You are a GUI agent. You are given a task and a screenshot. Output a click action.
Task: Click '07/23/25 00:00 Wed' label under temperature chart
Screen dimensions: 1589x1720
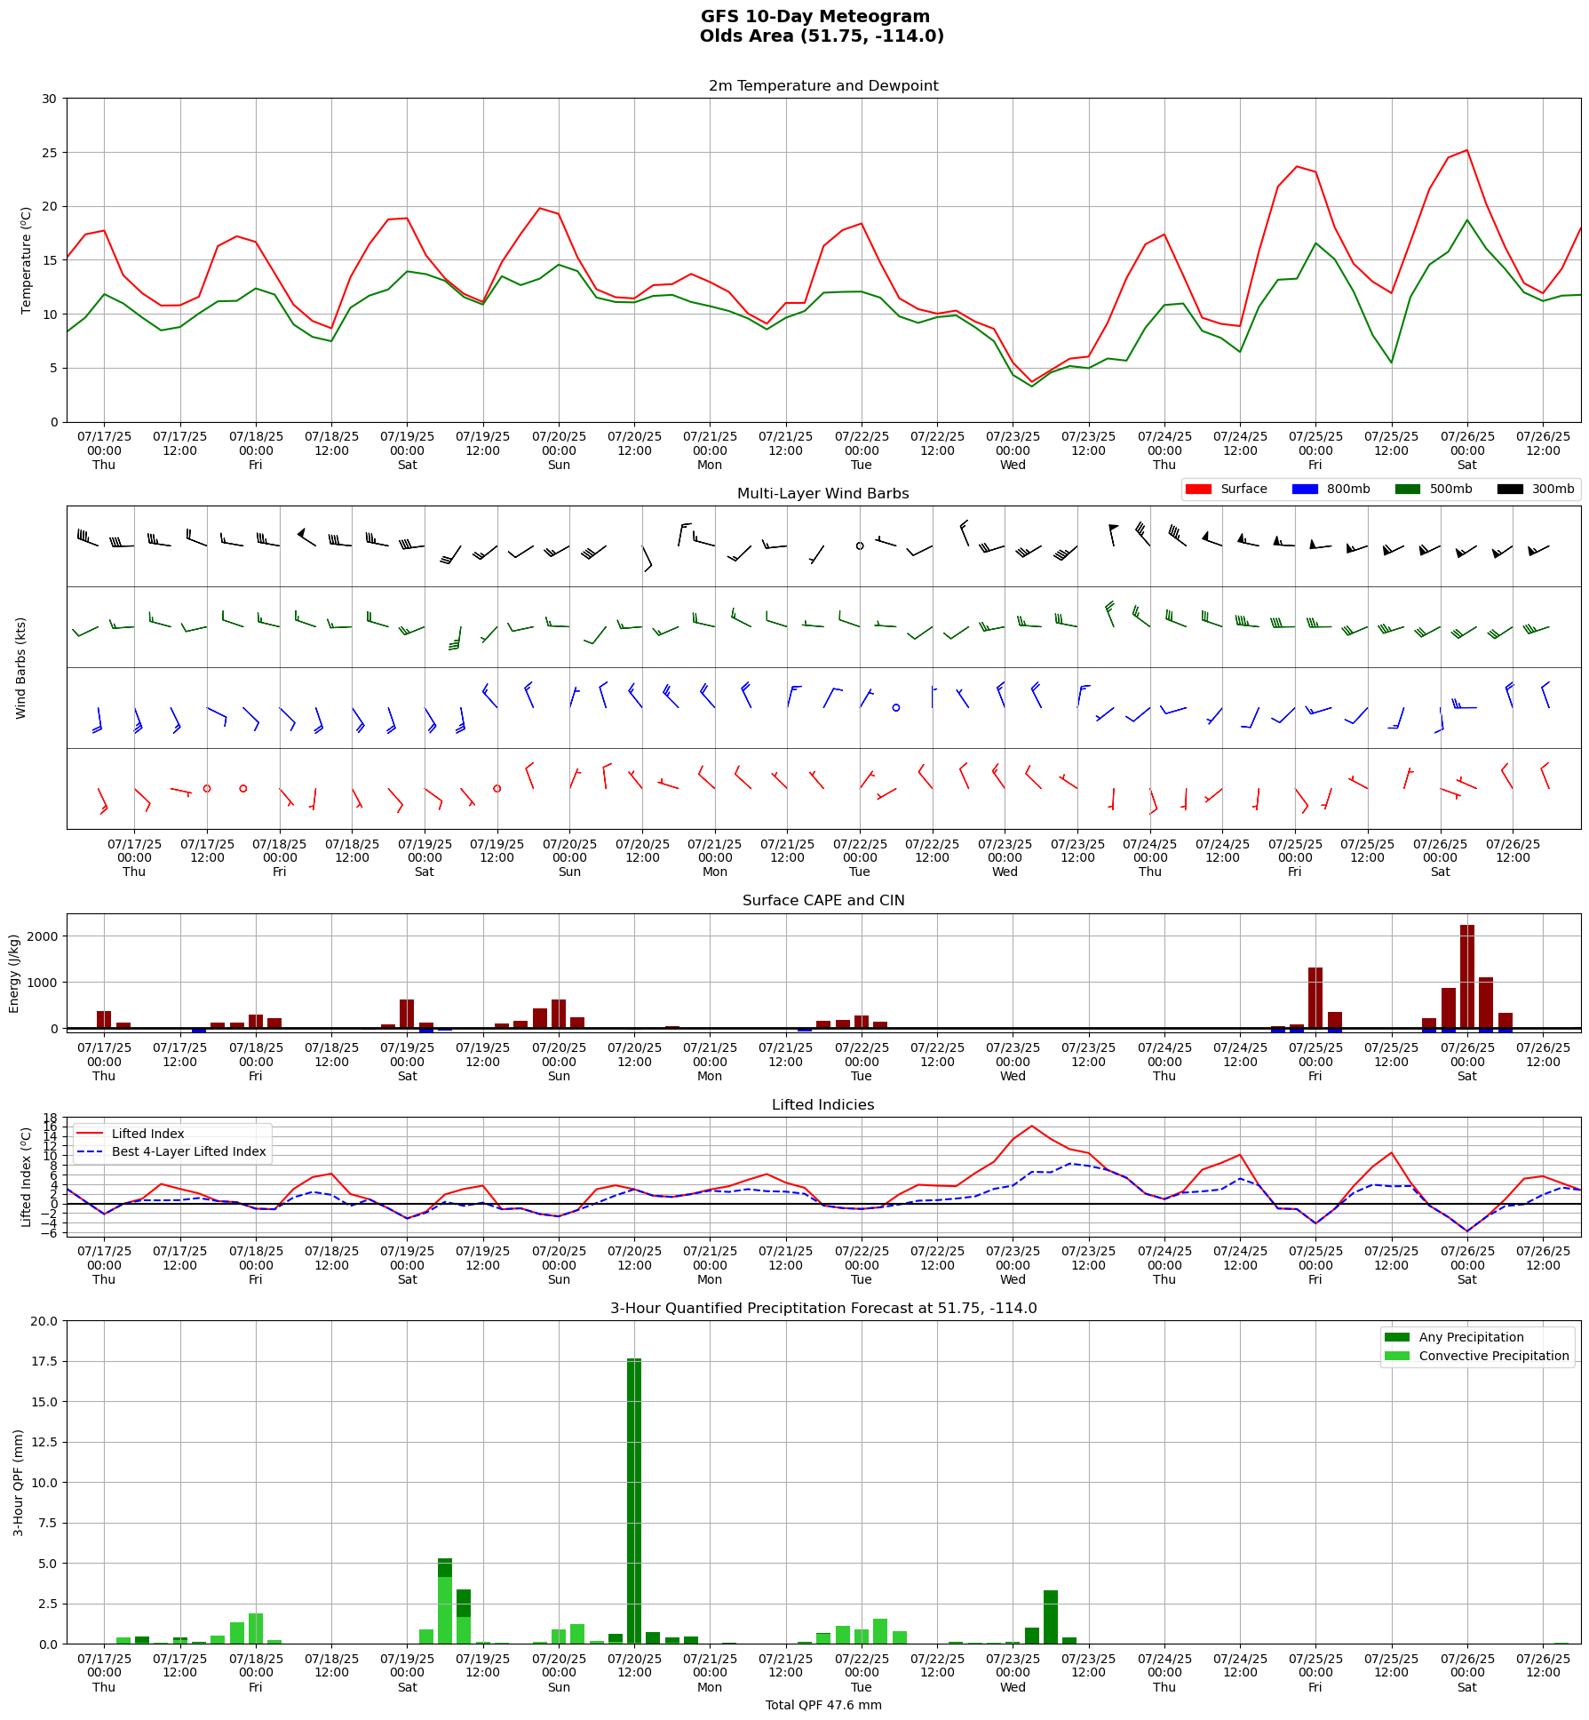(x=1013, y=451)
